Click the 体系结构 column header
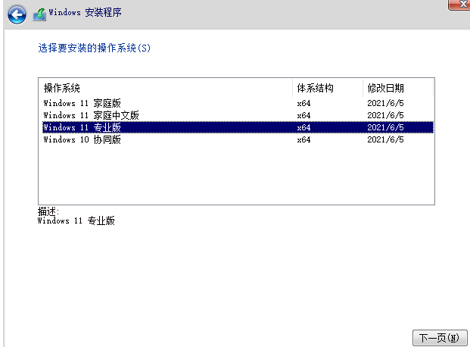 tap(328, 88)
